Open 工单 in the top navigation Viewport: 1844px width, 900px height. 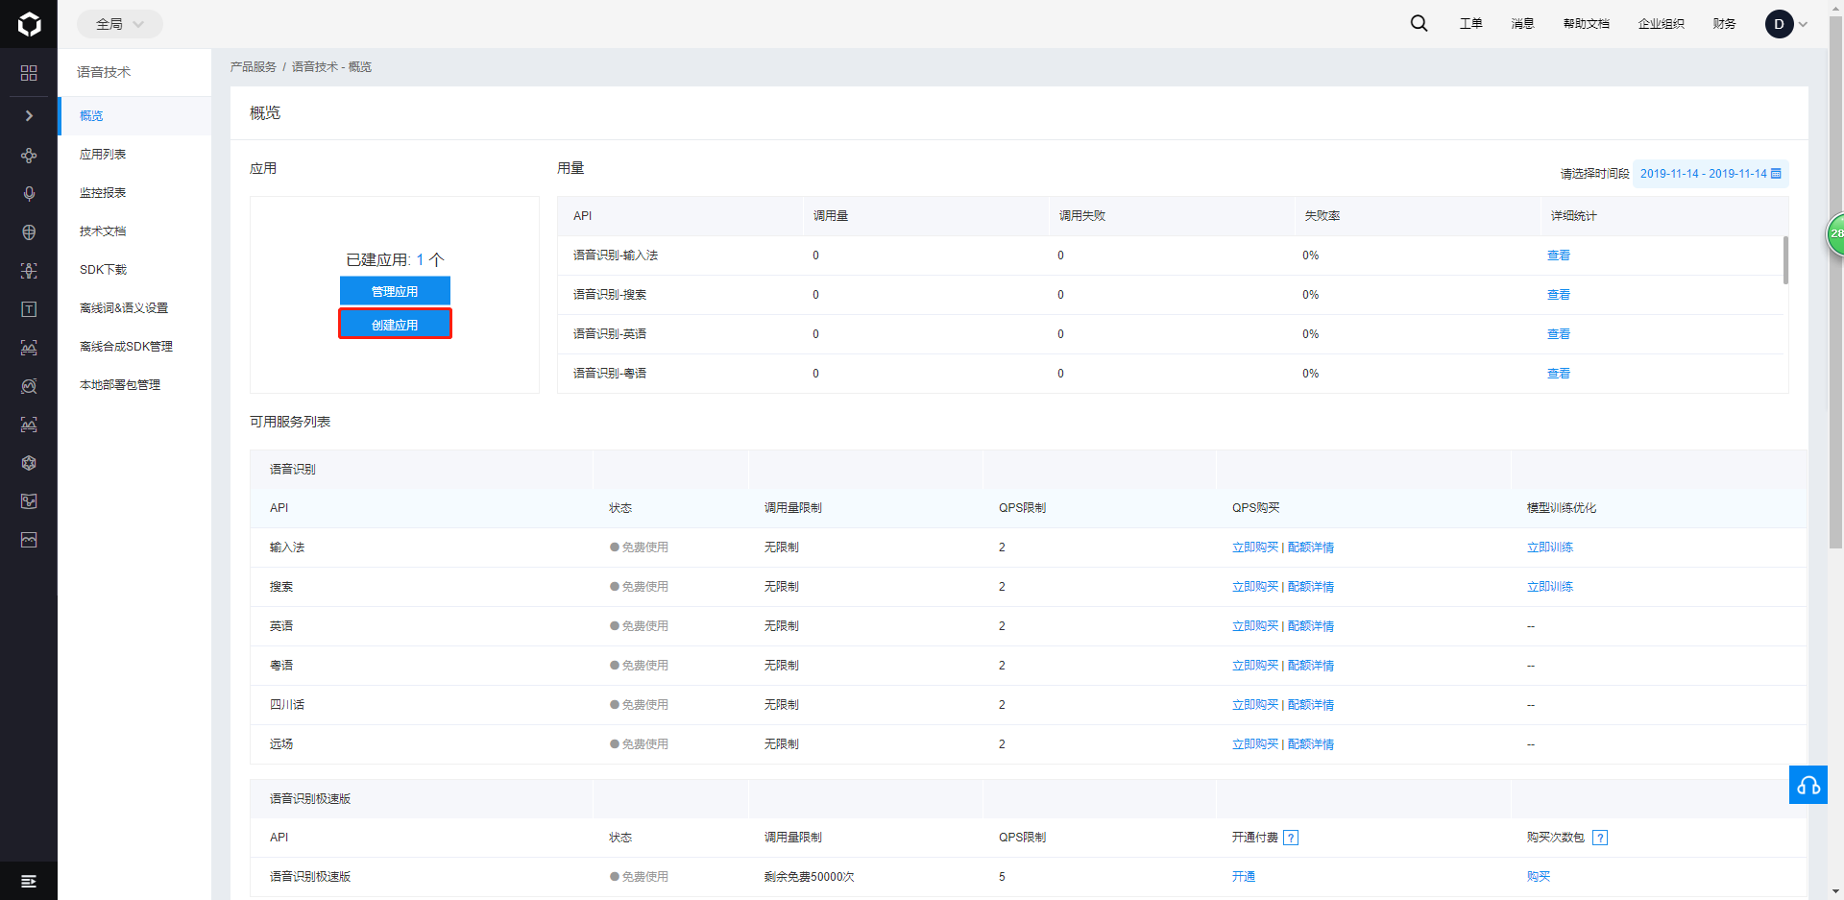pos(1471,24)
